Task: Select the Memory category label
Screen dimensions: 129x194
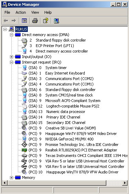Action: pyautogui.click(x=28, y=178)
